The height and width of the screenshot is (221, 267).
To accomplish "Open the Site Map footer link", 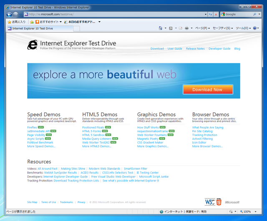I will [x=32, y=202].
